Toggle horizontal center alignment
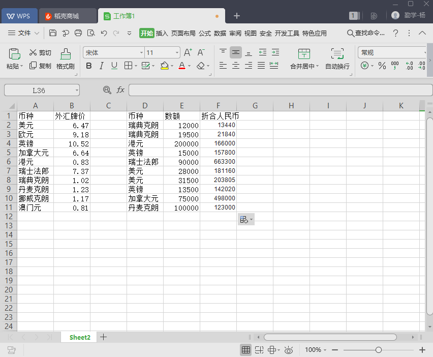 click(235, 66)
